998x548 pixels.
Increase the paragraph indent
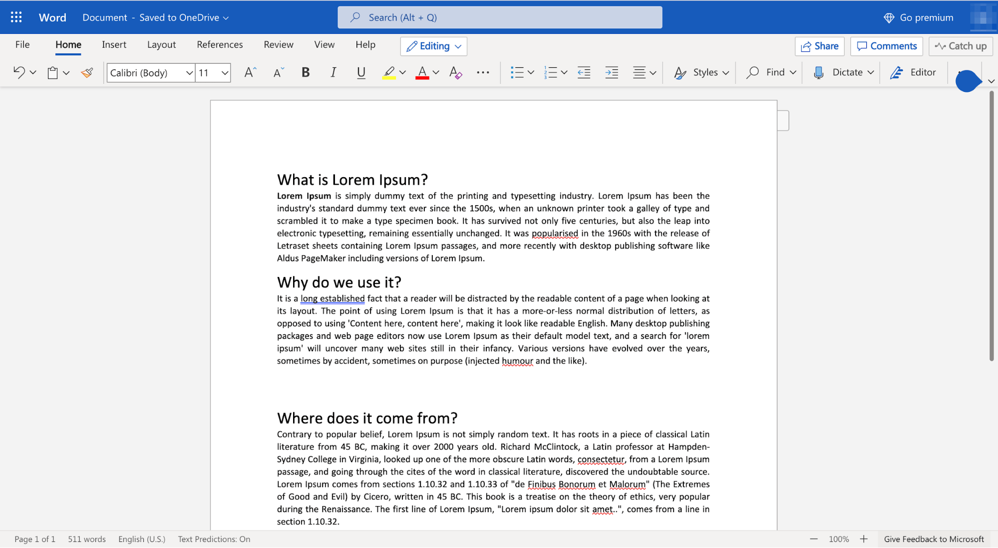click(611, 72)
